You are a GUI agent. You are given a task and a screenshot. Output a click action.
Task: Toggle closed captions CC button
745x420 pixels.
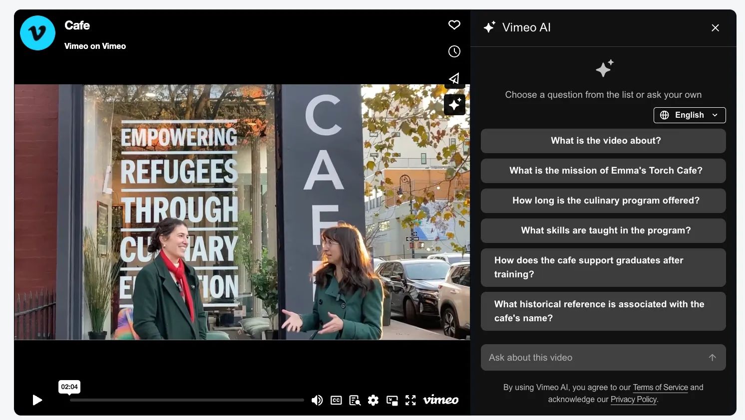click(x=336, y=400)
